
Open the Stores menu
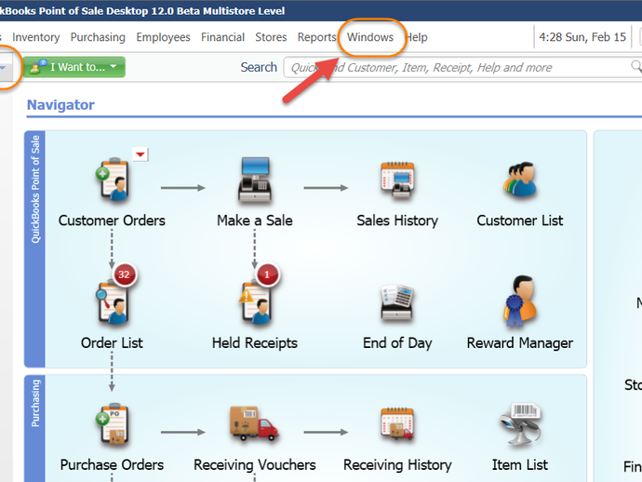tap(271, 37)
